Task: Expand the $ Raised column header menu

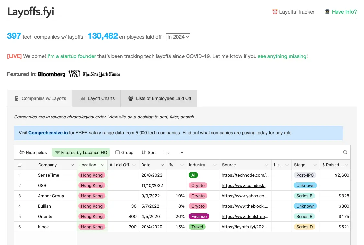Action: coord(347,165)
